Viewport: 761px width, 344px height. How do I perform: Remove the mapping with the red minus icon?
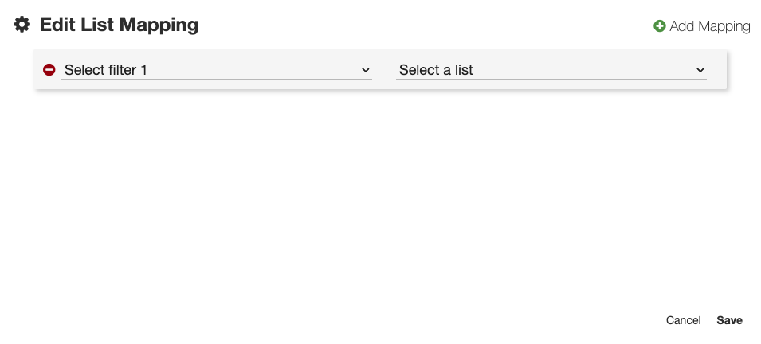[x=49, y=70]
